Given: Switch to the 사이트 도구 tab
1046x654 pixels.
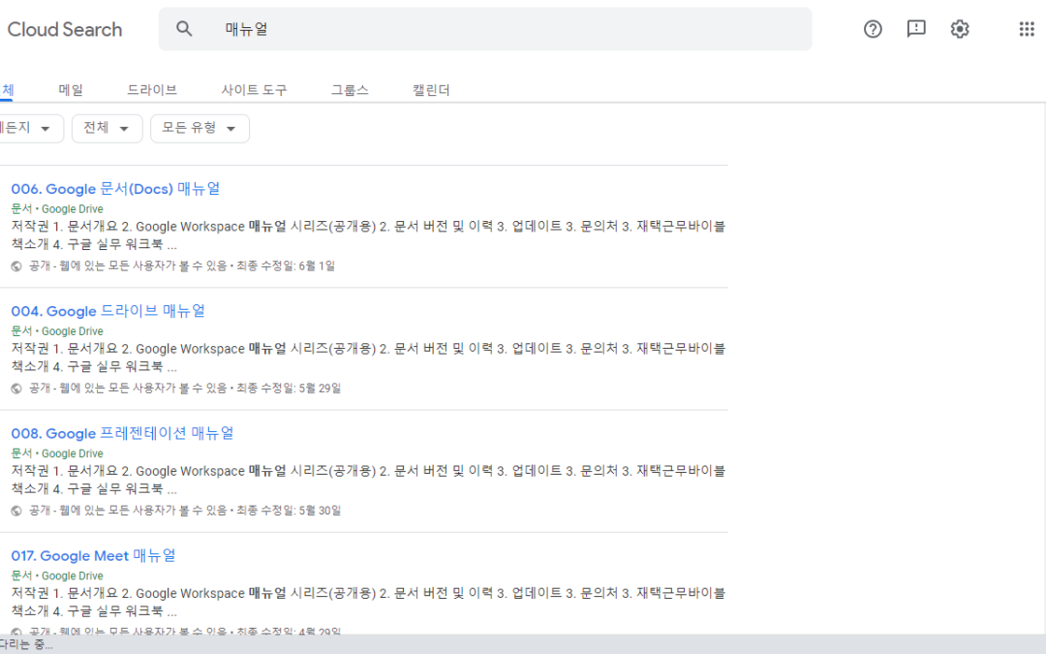Looking at the screenshot, I should [x=254, y=89].
